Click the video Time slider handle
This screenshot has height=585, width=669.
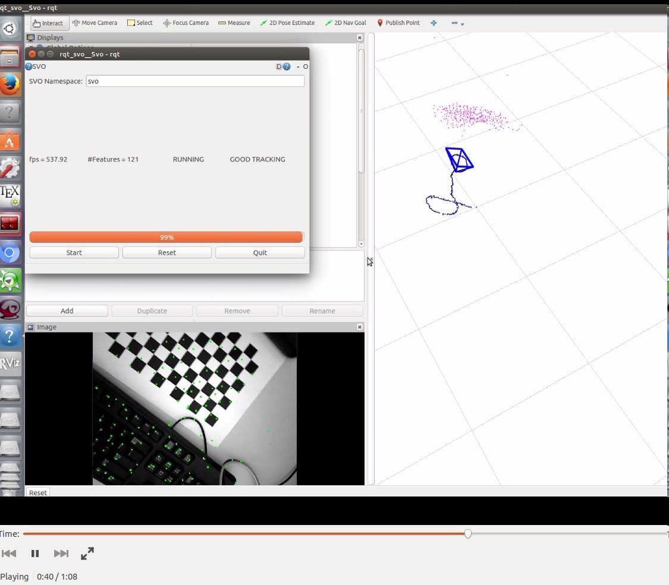pyautogui.click(x=468, y=533)
